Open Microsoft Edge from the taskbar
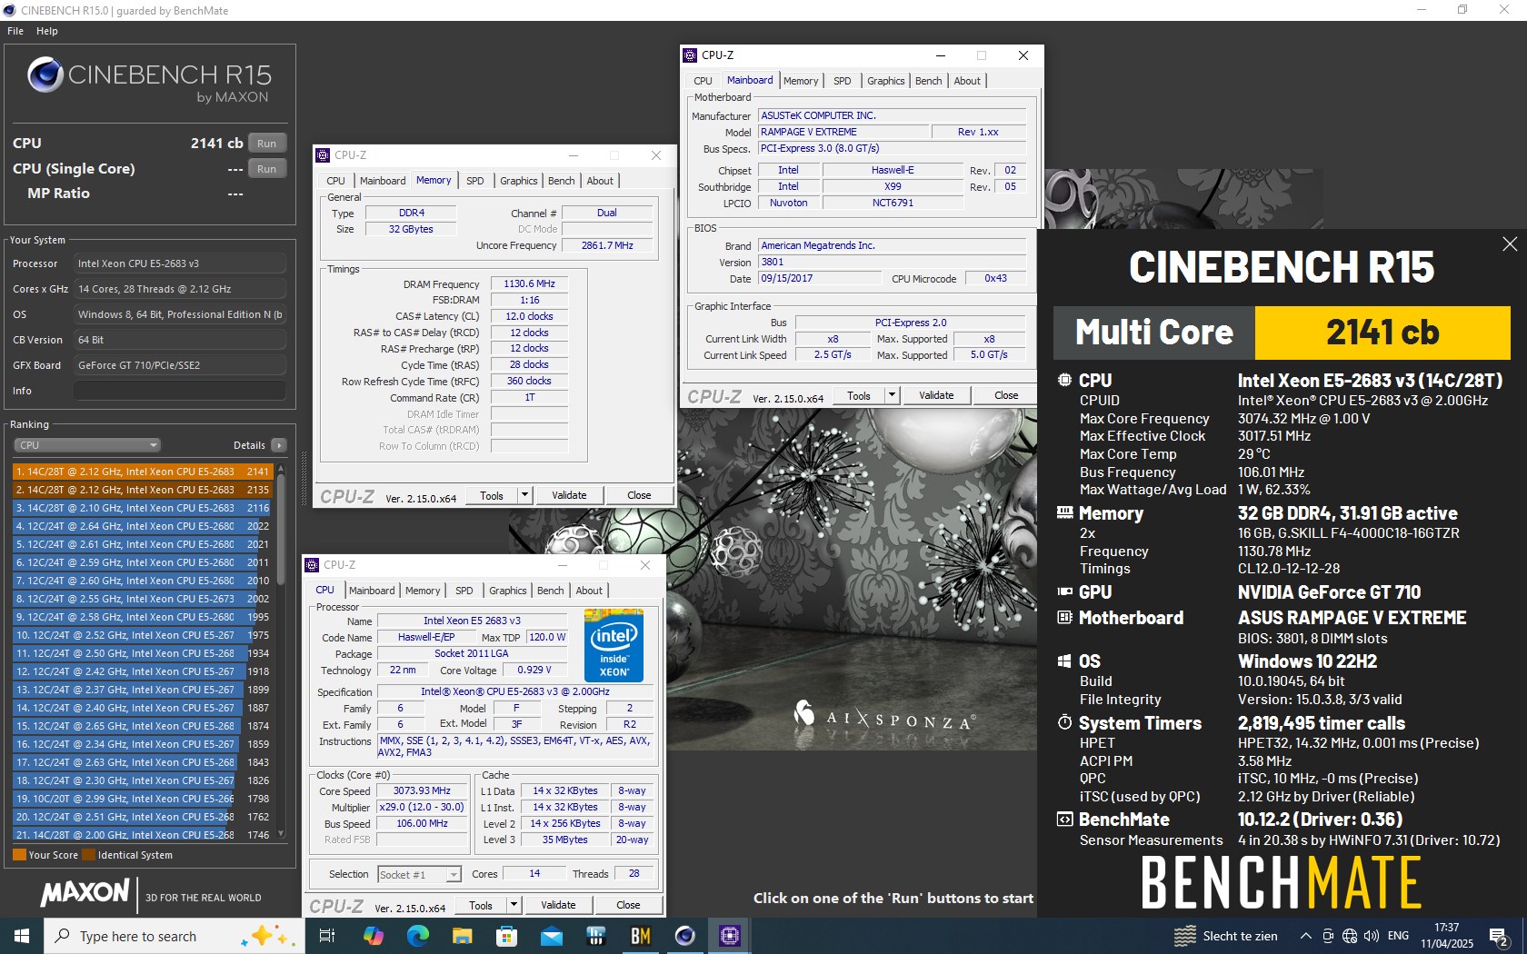The image size is (1527, 954). (417, 936)
